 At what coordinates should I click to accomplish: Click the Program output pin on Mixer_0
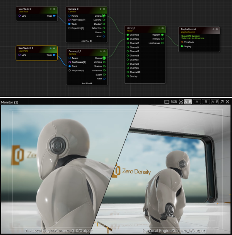[162, 35]
